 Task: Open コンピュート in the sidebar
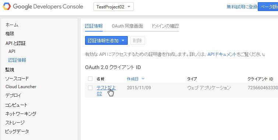16,105
